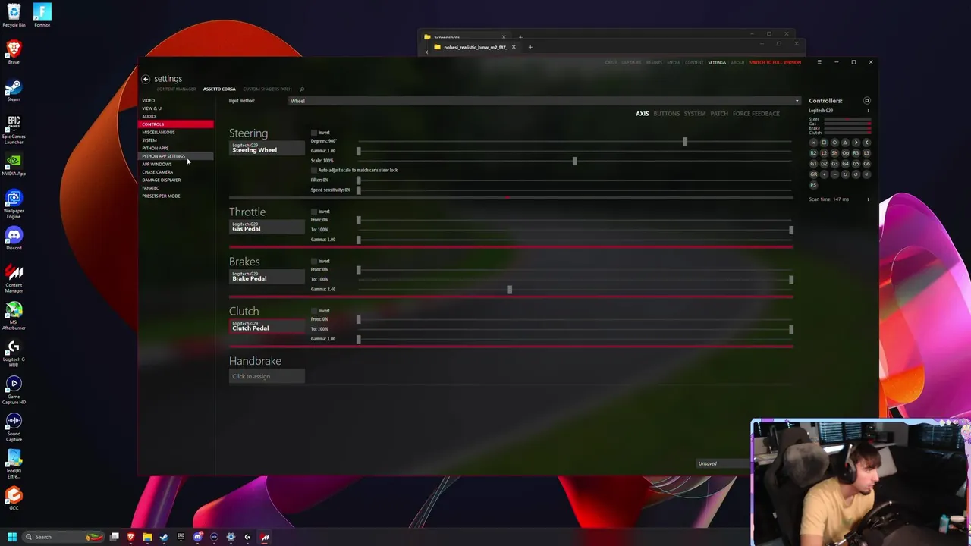The height and width of the screenshot is (546, 971).
Task: Click the L2 controller button indicator
Action: 824,153
